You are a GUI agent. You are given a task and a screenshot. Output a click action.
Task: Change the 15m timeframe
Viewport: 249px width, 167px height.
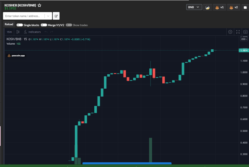pyautogui.click(x=9, y=32)
